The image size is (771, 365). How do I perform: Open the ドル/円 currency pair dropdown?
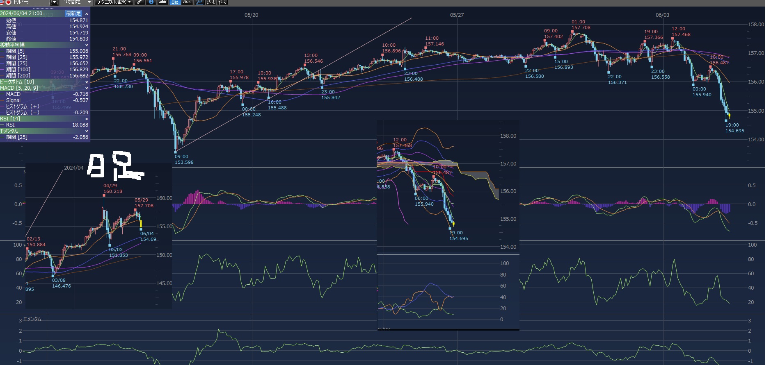click(54, 2)
